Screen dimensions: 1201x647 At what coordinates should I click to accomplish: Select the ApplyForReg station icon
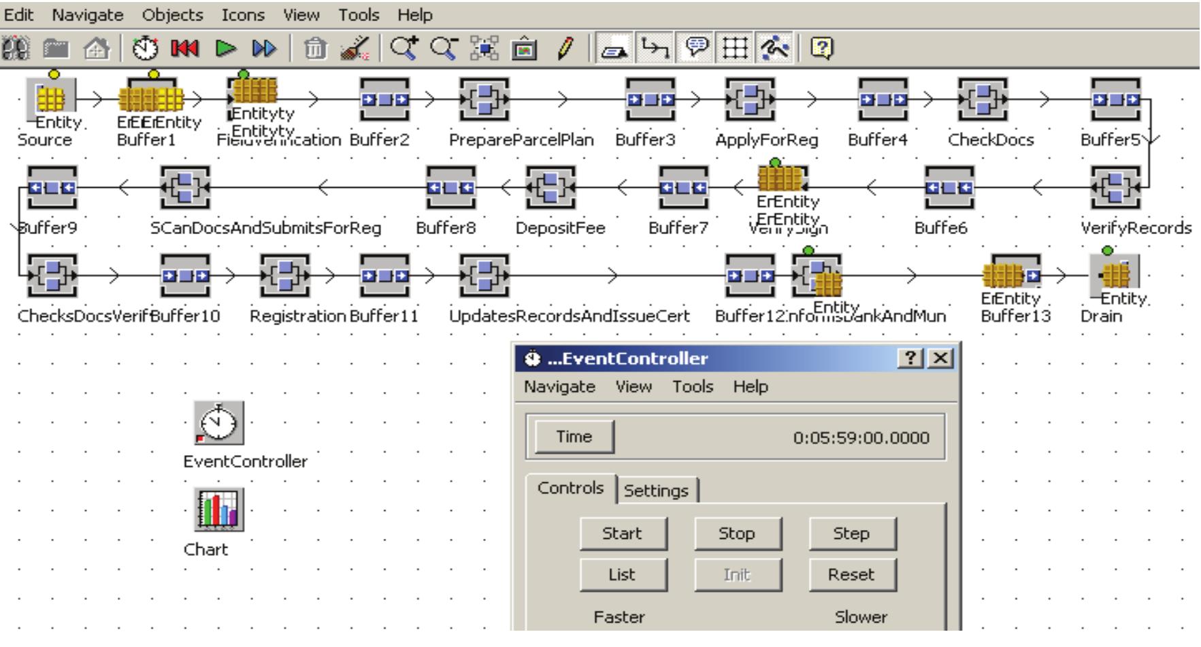pyautogui.click(x=751, y=99)
